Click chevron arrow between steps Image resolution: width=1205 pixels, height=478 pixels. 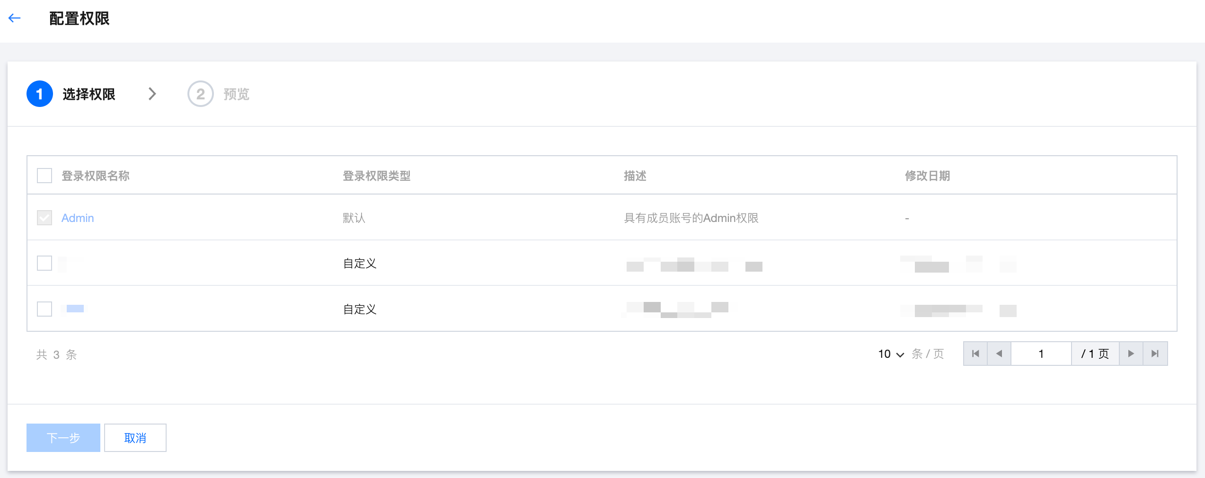152,94
